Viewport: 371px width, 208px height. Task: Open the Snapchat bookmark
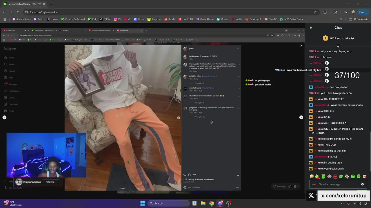(x=154, y=19)
